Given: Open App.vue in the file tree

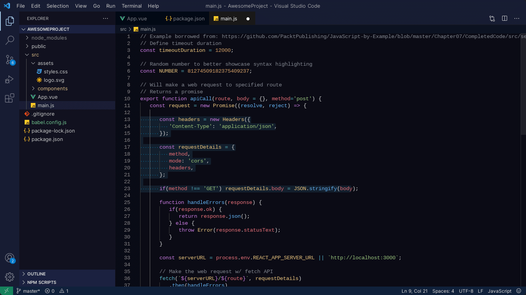Looking at the screenshot, I should point(48,97).
